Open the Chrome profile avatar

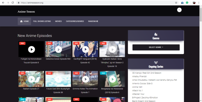pos(194,3)
